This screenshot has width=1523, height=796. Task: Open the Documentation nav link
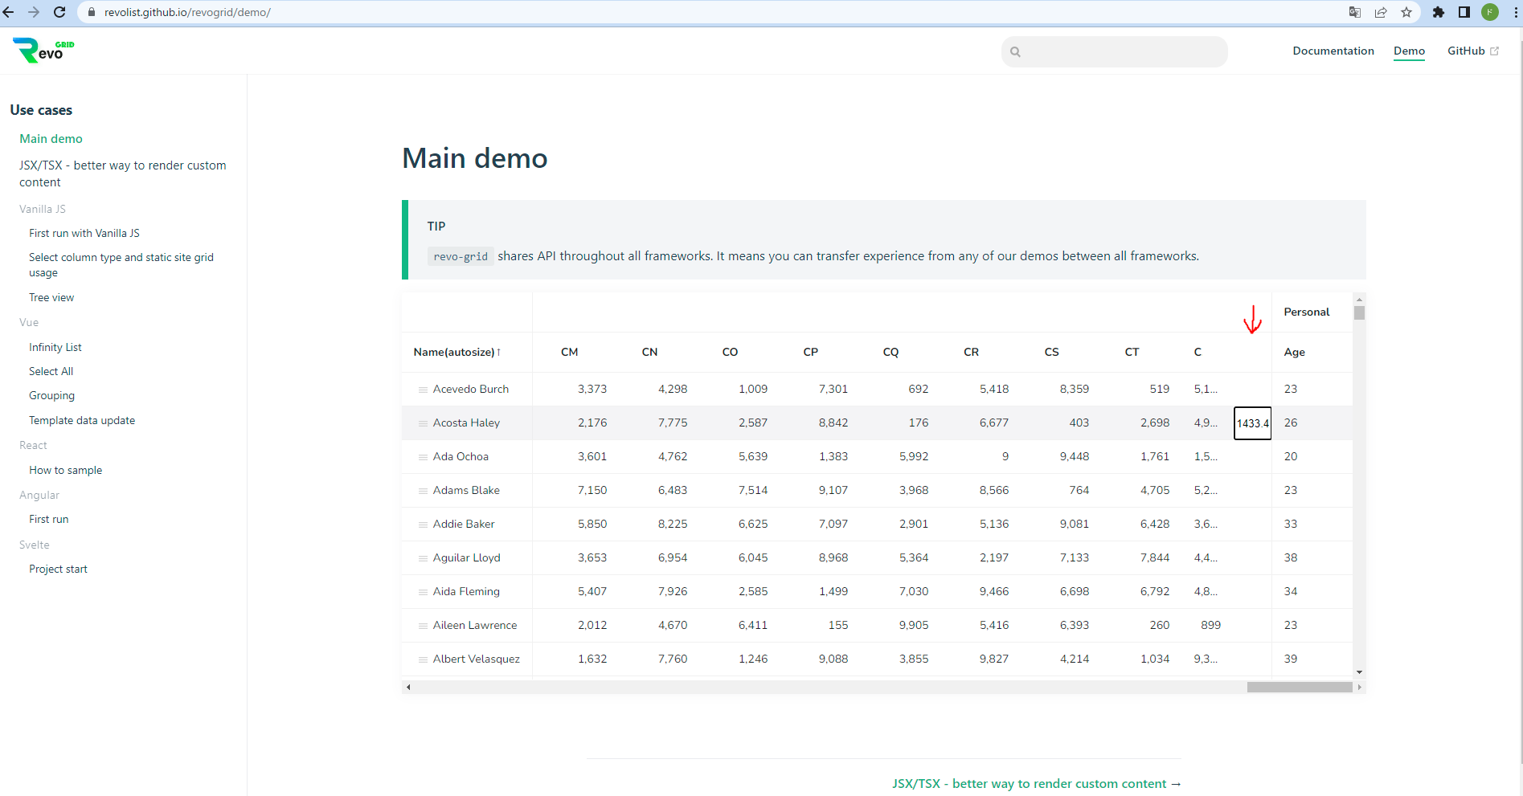(1333, 51)
